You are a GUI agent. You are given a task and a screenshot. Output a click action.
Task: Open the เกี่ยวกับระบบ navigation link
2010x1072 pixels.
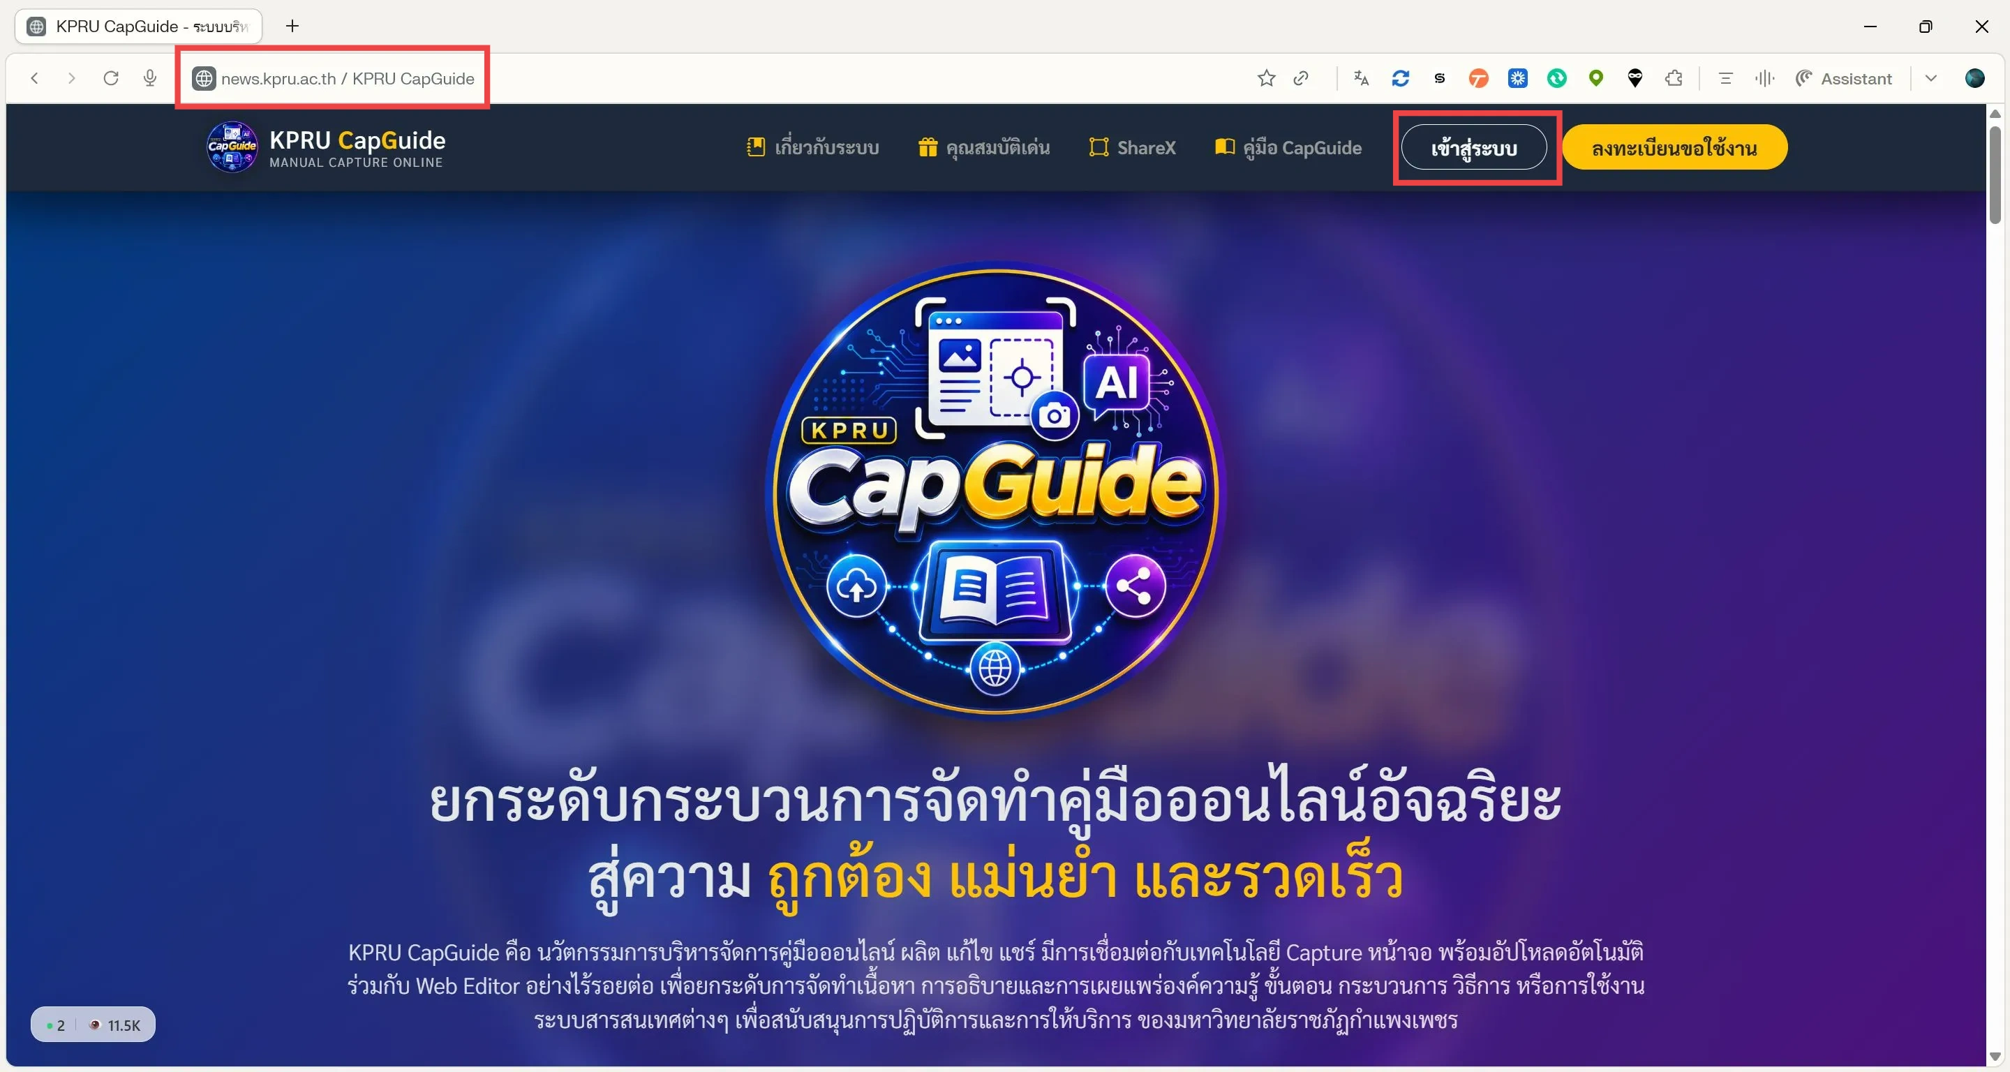pos(812,147)
